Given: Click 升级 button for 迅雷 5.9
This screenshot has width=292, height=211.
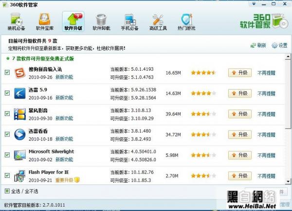Looking at the screenshot, I should click(239, 94).
